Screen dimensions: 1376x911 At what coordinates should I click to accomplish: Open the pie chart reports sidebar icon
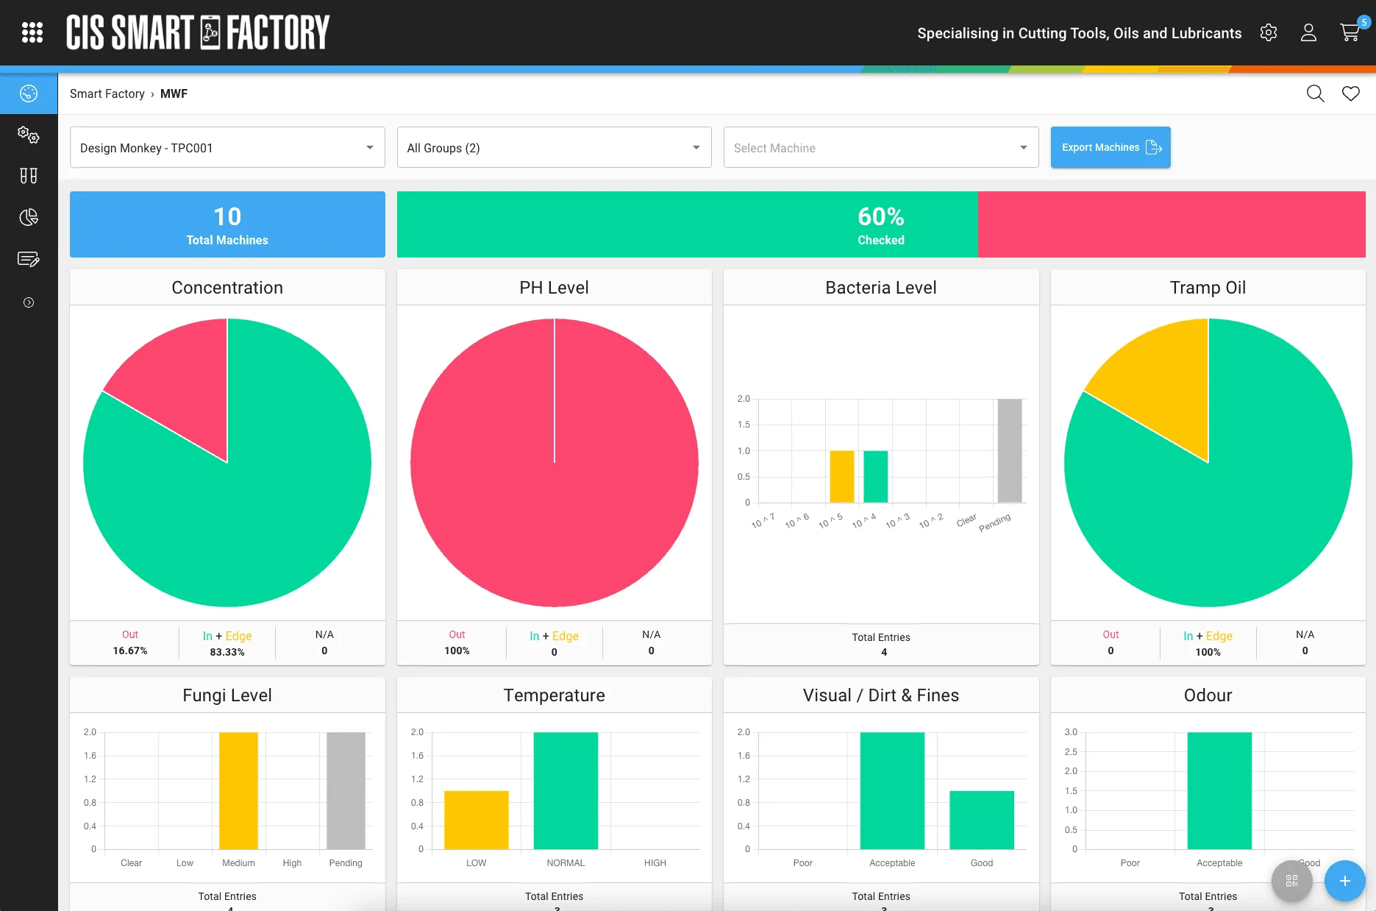pyautogui.click(x=29, y=217)
